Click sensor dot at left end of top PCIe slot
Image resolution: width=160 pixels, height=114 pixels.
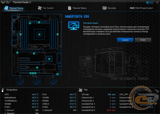pyautogui.click(x=17, y=53)
